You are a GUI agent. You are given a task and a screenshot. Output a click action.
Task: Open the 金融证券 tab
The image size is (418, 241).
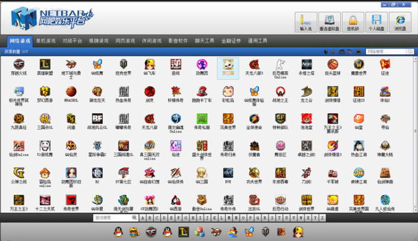pyautogui.click(x=231, y=41)
